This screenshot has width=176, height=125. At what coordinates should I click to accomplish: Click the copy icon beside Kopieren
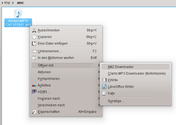click(x=34, y=37)
